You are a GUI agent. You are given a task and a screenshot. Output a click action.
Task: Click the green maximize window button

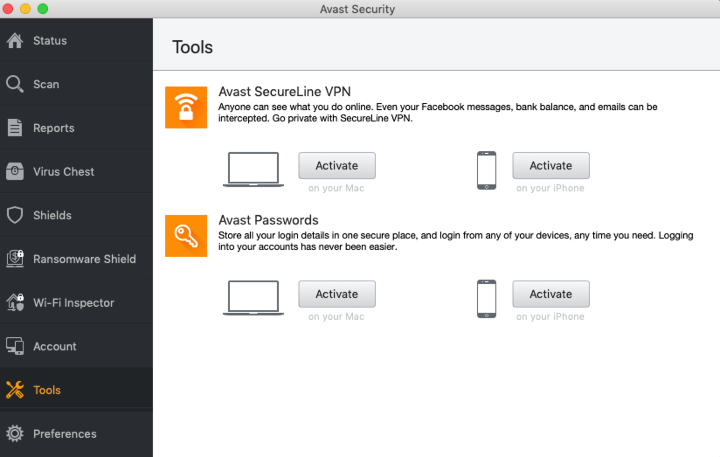tap(43, 9)
